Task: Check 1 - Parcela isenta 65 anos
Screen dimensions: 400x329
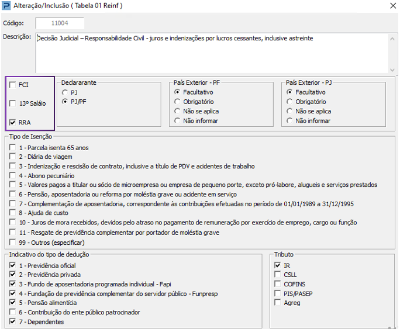Action: (x=12, y=147)
